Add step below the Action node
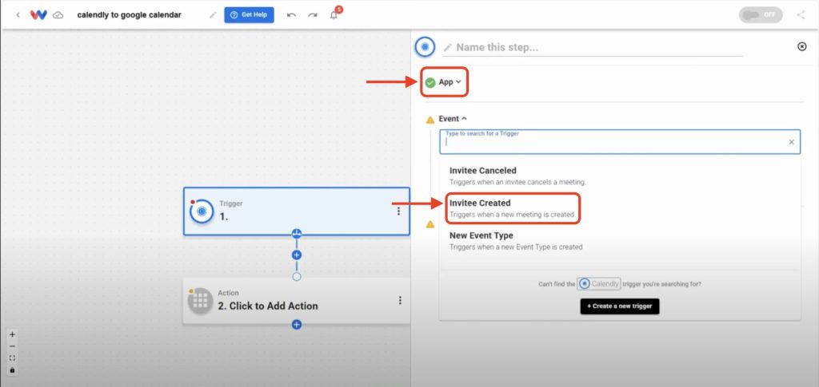Screen dimensions: 819x387 (x=297, y=325)
